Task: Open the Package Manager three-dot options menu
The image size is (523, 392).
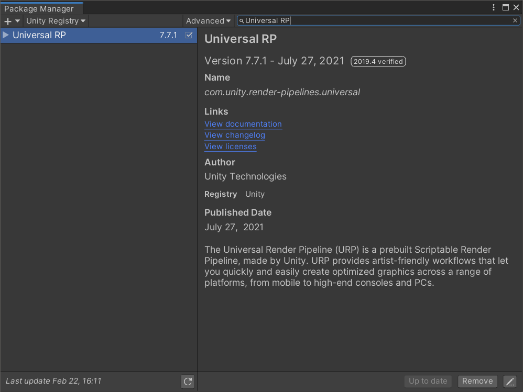Action: point(494,7)
